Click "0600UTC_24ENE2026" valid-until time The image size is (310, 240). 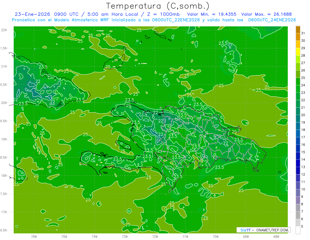272,20
